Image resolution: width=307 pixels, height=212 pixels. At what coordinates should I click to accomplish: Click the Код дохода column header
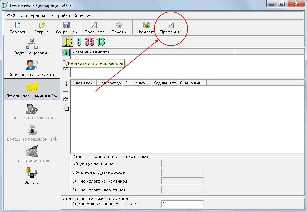(110, 83)
